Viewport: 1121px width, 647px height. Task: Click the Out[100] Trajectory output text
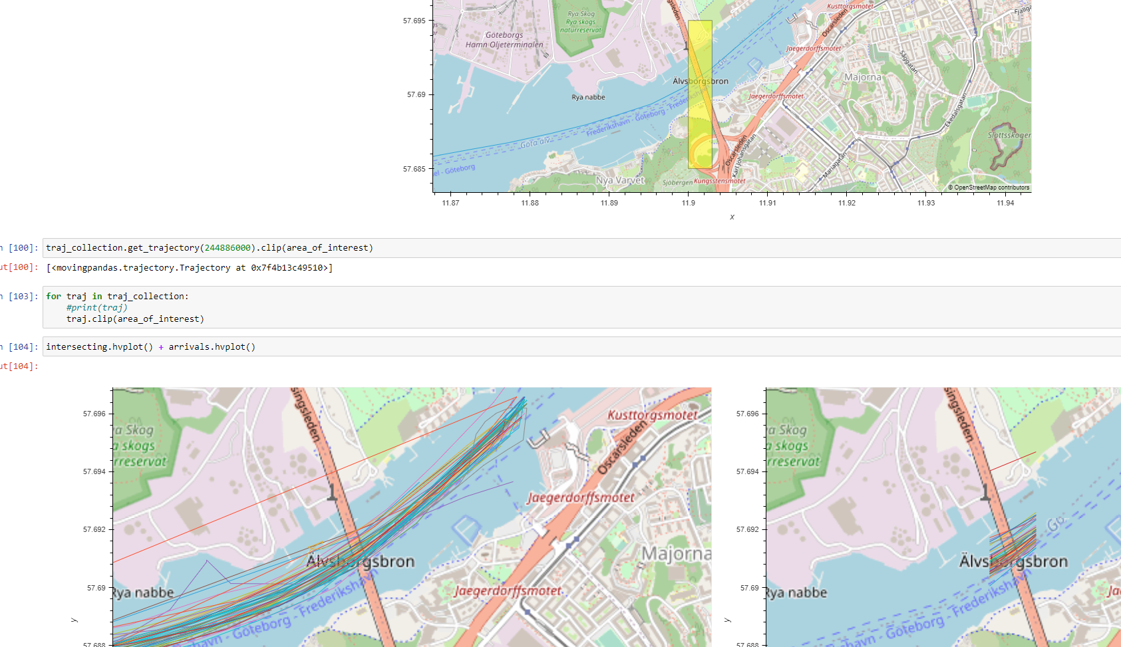click(x=190, y=267)
